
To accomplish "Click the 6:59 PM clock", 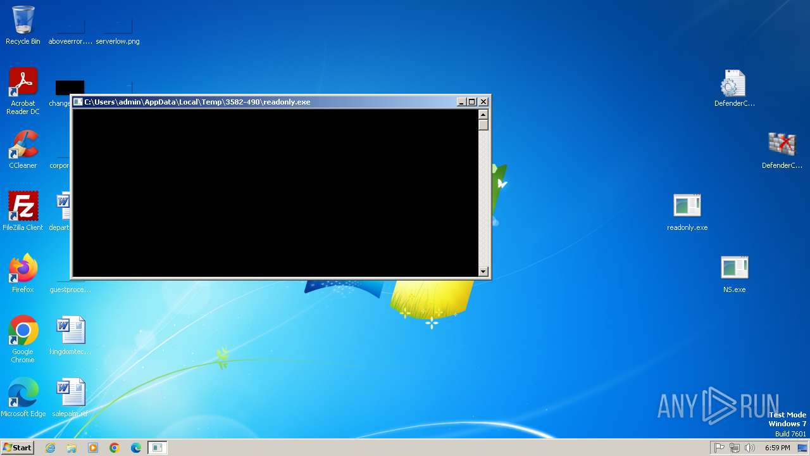I will [778, 448].
